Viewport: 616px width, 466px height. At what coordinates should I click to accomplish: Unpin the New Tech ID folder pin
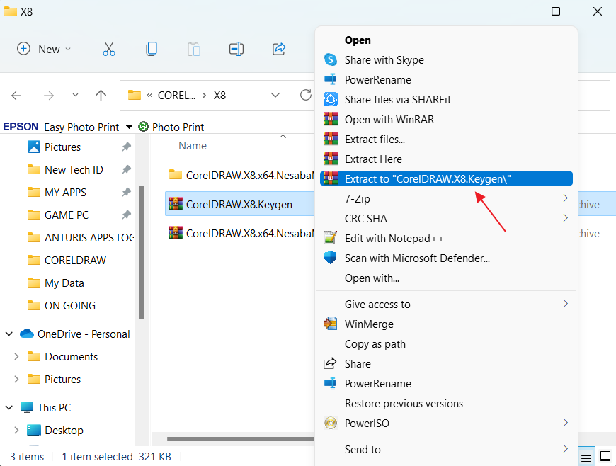click(126, 170)
